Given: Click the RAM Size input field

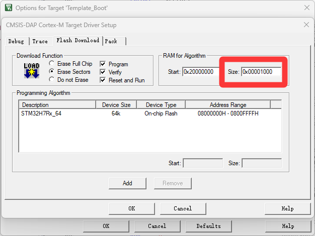Looking at the screenshot, I should [x=261, y=72].
